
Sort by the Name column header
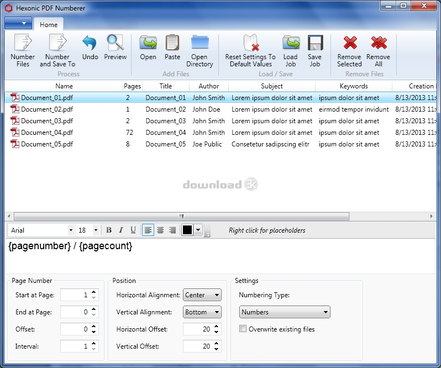(64, 86)
